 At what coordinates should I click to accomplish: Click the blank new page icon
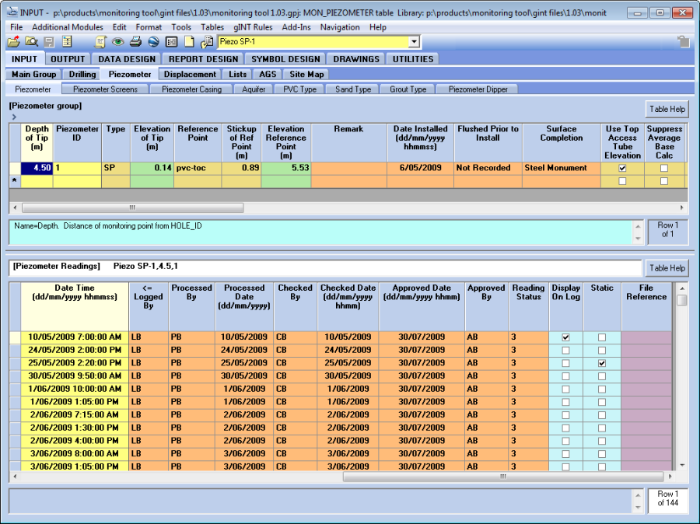pos(189,42)
